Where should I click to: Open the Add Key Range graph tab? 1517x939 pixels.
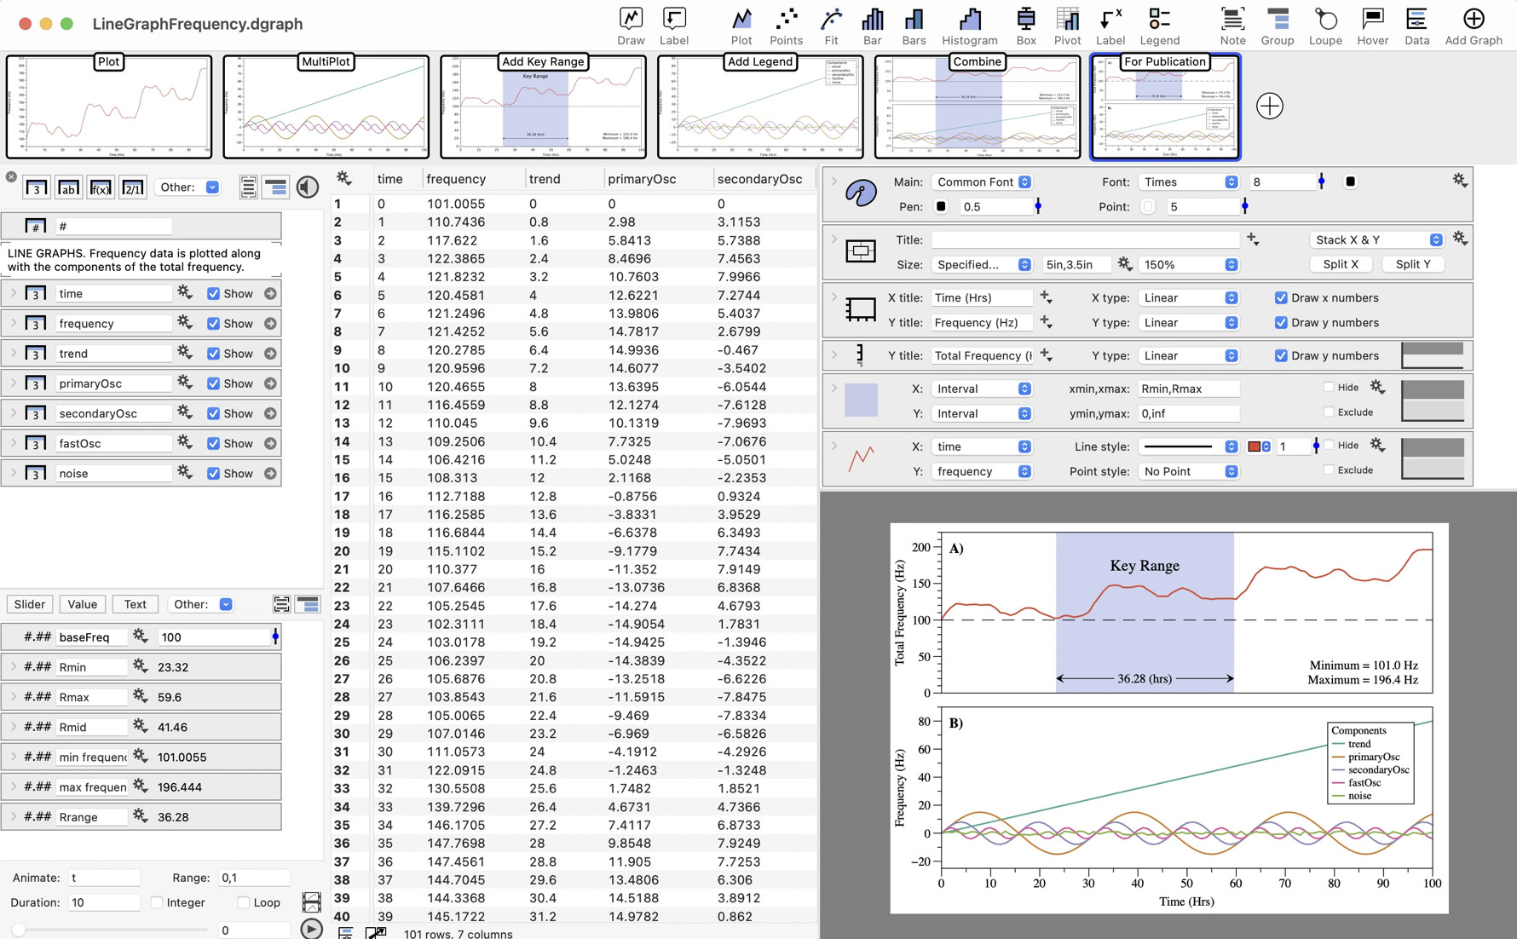click(543, 107)
